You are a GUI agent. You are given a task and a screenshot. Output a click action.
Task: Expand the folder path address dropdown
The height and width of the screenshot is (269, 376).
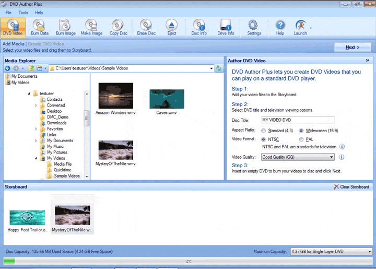pos(211,68)
